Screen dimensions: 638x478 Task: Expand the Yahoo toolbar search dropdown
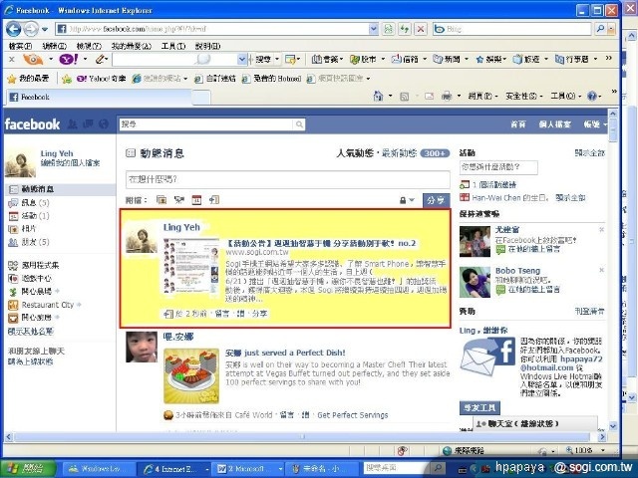coord(242,60)
